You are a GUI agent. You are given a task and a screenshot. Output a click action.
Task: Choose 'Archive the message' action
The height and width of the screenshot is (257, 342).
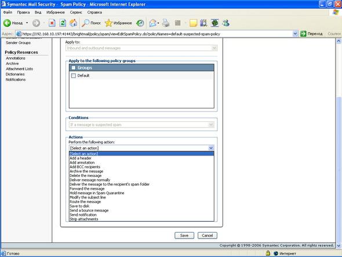tap(141, 171)
